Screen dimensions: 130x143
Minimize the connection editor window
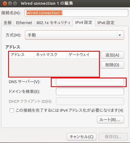coord(10,4)
